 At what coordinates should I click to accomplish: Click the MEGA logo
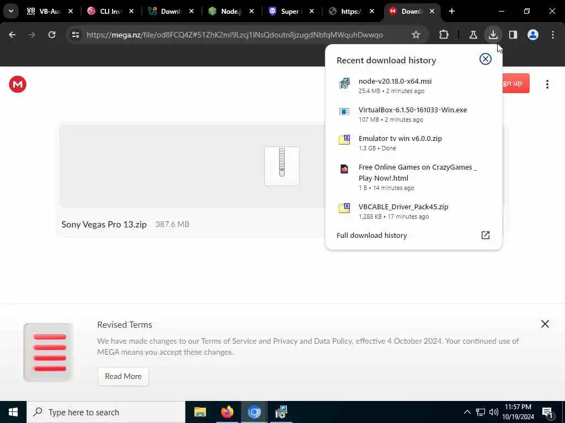(18, 84)
